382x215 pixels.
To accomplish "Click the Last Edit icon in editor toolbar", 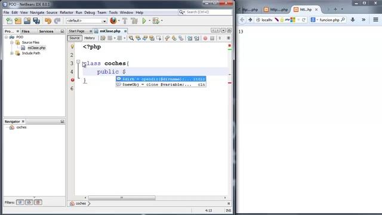I will 103,38.
